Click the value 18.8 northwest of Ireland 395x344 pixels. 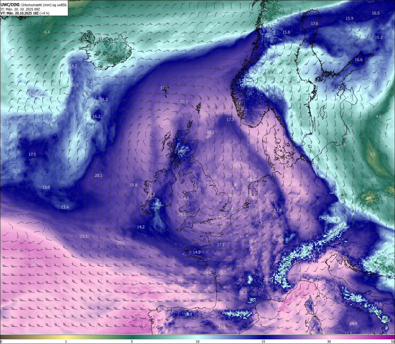(133, 185)
